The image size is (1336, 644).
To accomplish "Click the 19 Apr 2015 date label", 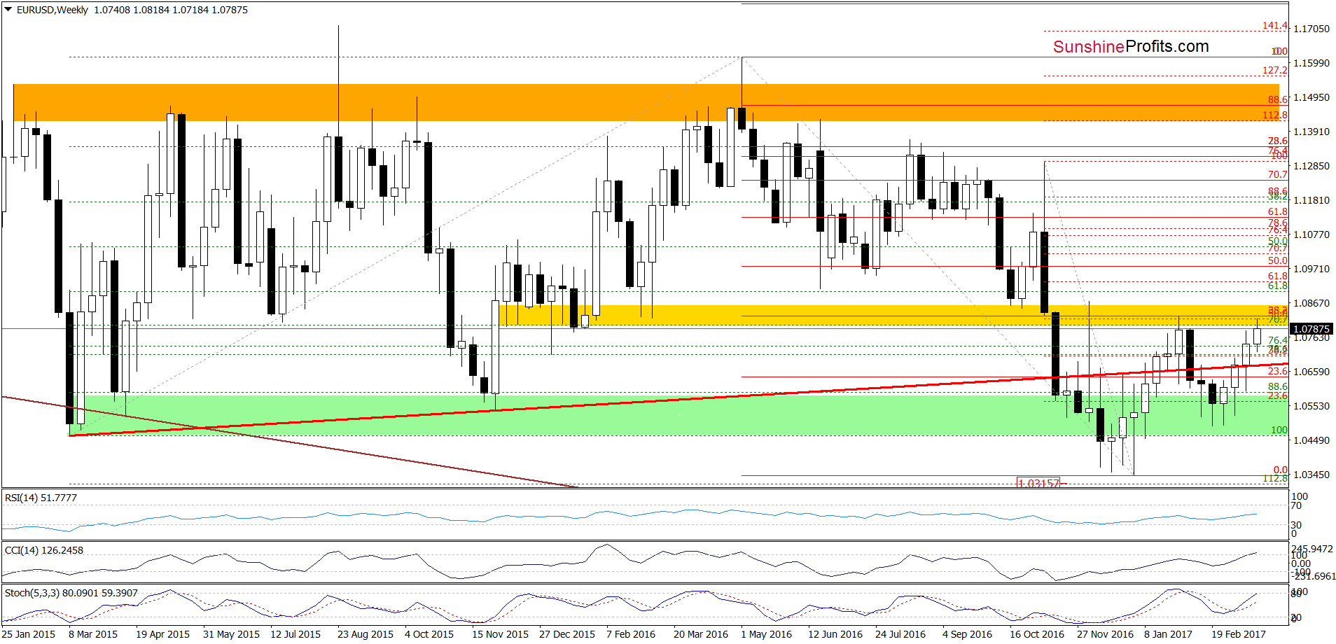I will (x=162, y=634).
